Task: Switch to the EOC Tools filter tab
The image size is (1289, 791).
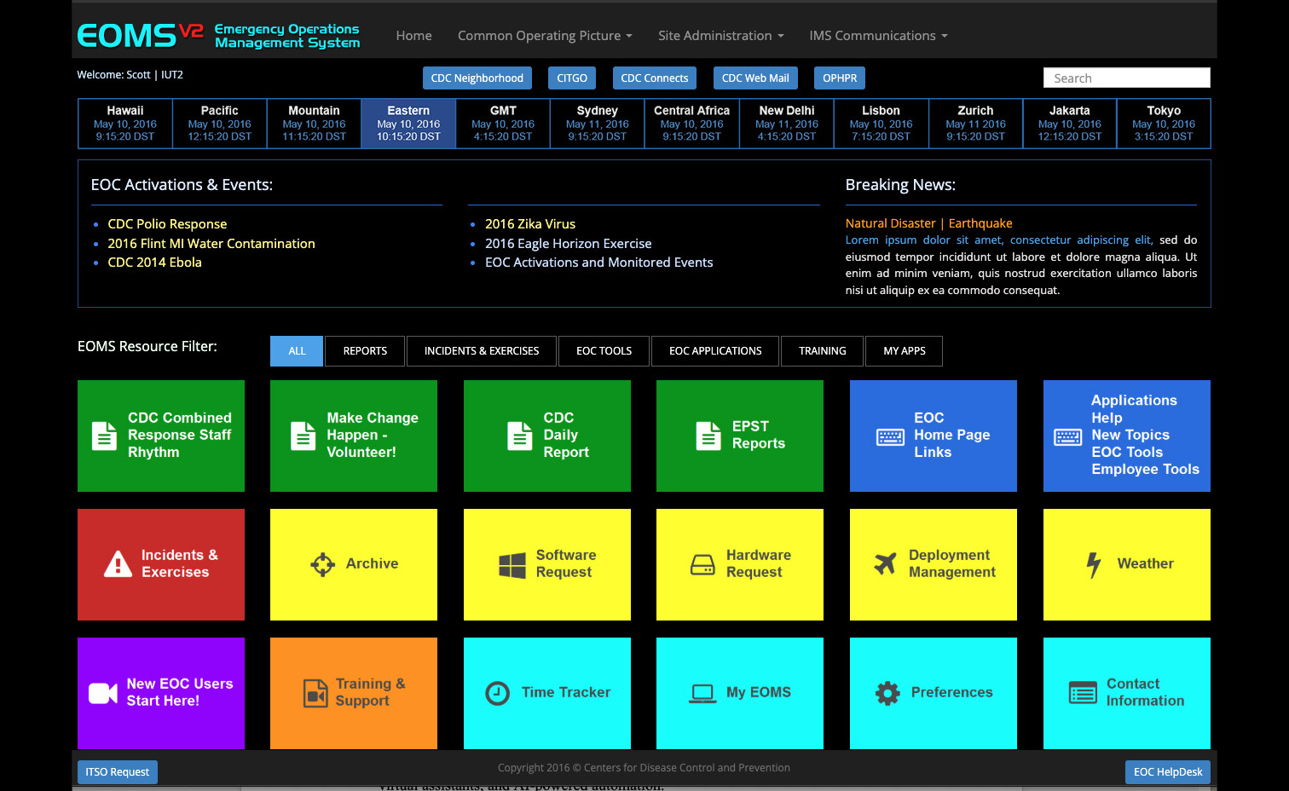Action: pos(604,351)
